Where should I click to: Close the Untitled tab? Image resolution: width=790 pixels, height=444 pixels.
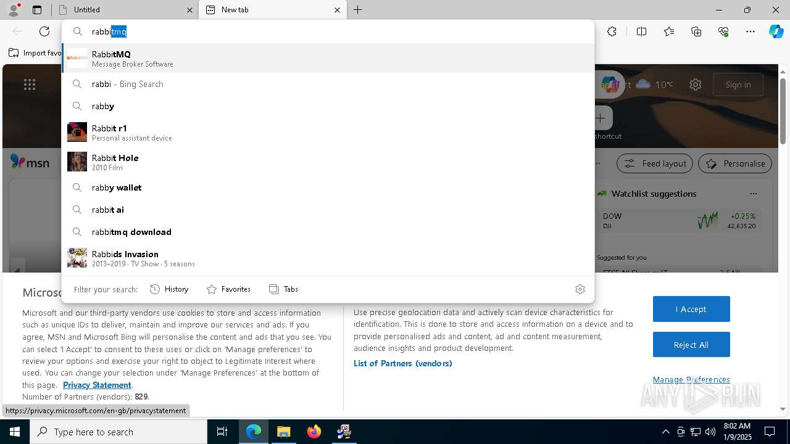tap(189, 10)
